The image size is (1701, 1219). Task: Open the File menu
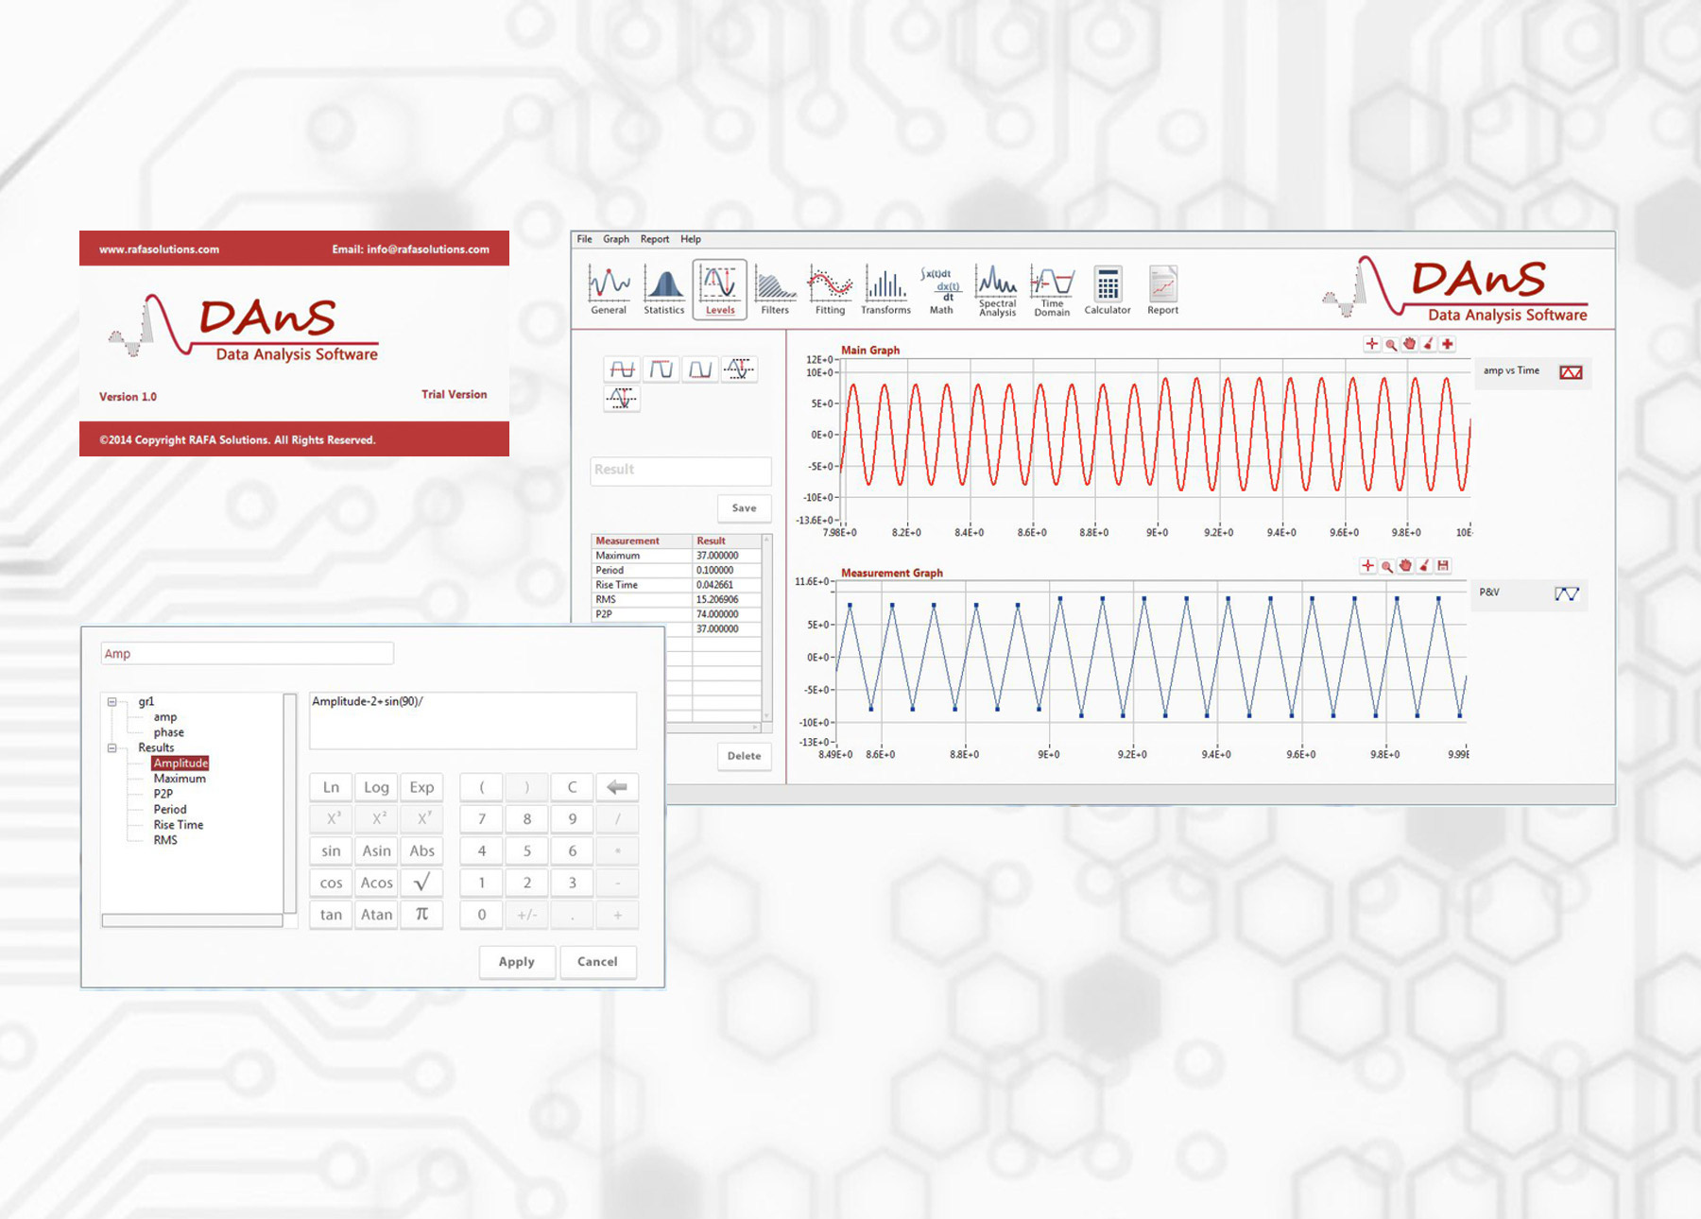pyautogui.click(x=584, y=239)
